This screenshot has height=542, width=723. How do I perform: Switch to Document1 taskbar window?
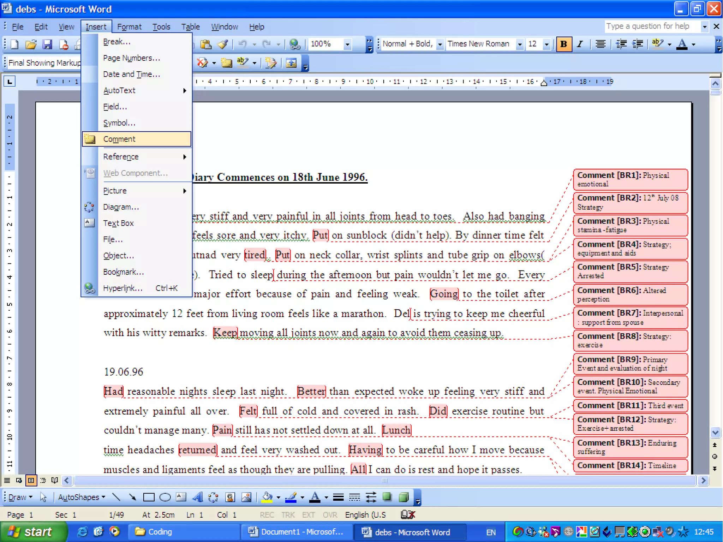(x=297, y=532)
